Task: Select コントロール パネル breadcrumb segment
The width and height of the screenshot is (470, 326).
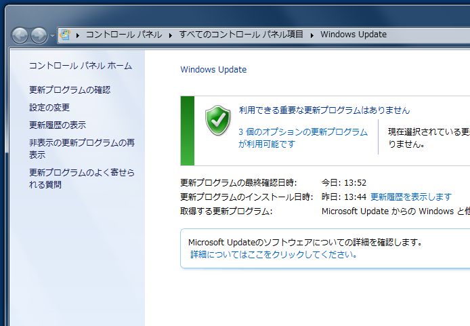Action: pos(124,35)
